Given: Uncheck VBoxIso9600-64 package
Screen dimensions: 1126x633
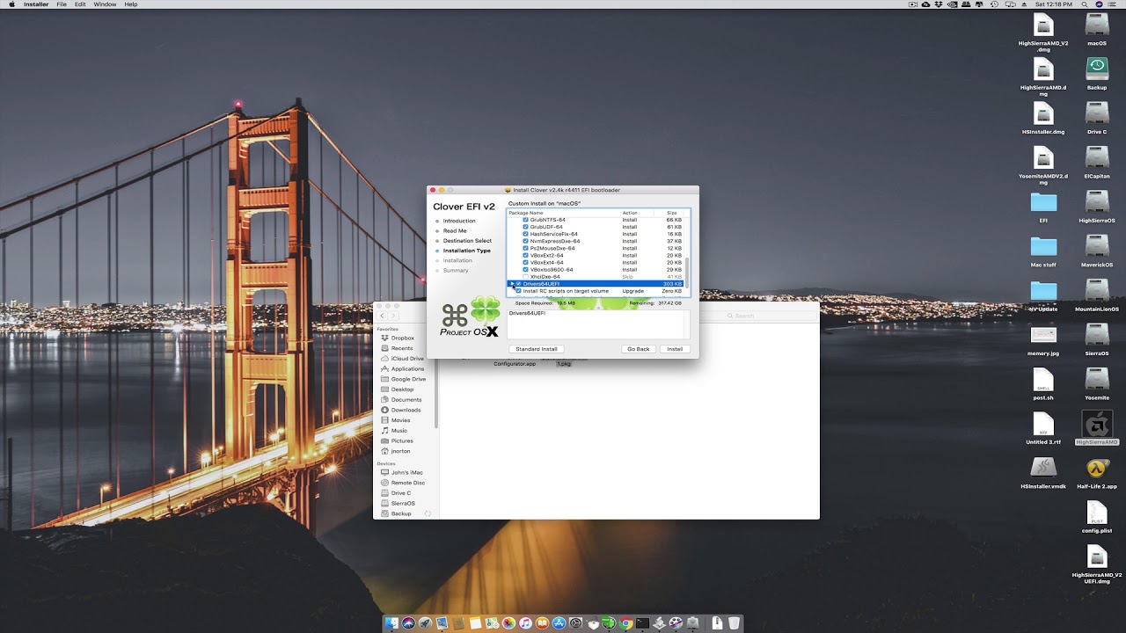Looking at the screenshot, I should click(526, 270).
